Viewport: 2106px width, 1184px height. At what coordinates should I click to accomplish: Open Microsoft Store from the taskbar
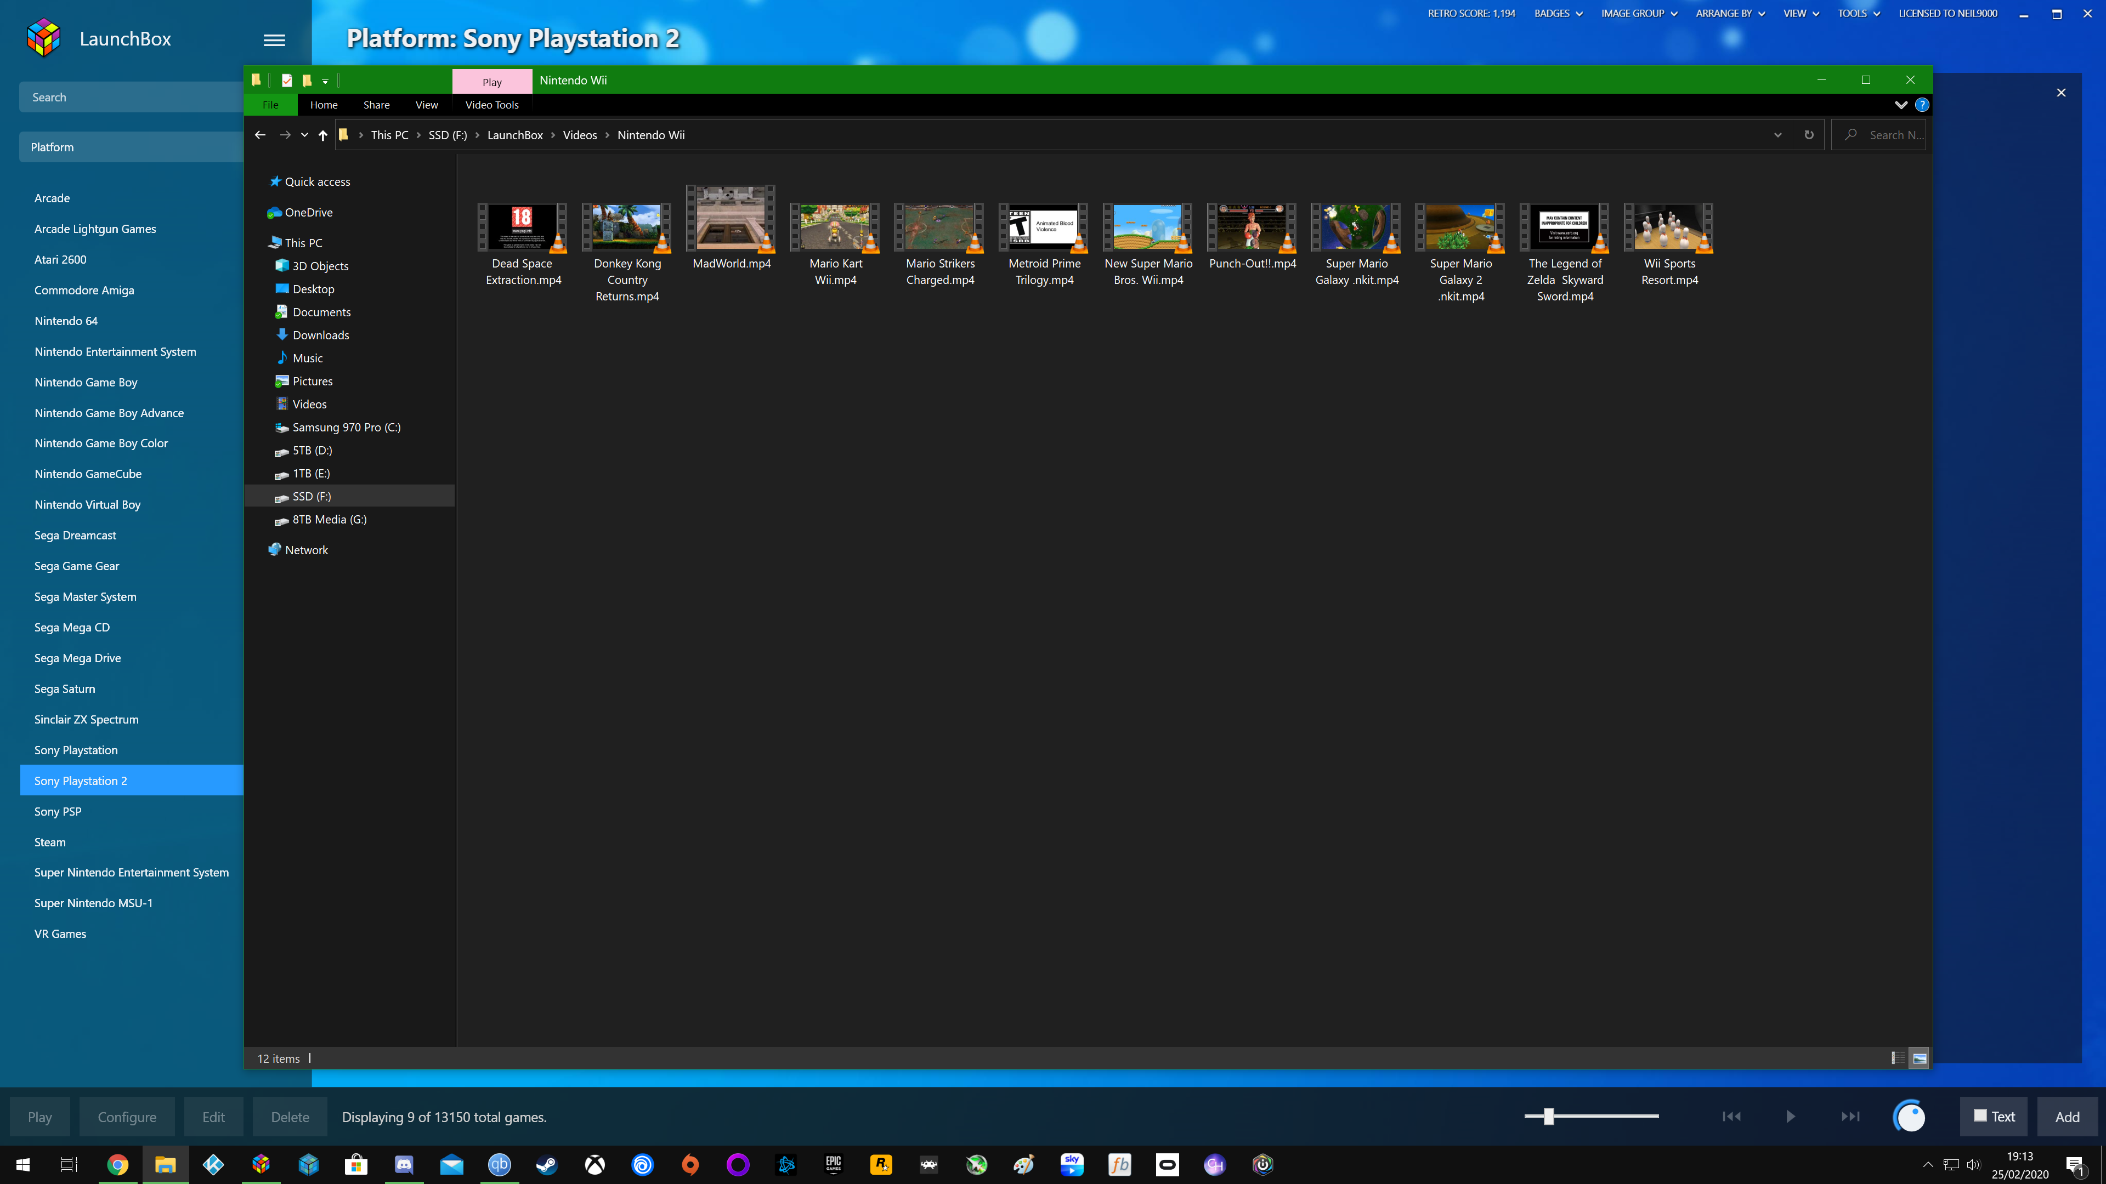pos(356,1164)
